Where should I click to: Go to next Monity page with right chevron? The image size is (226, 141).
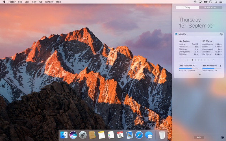click(213, 60)
